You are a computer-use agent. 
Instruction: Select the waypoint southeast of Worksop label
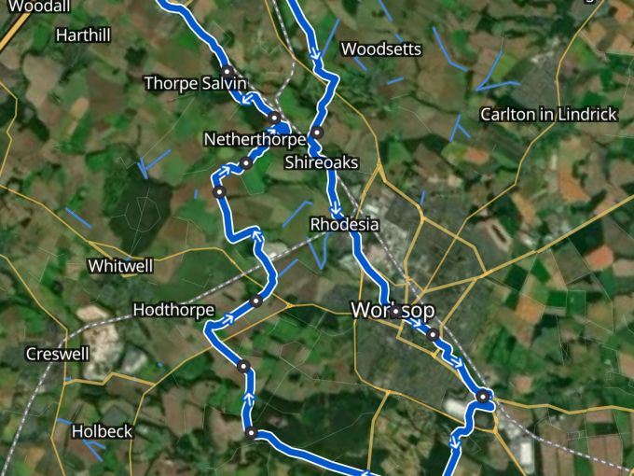(433, 335)
